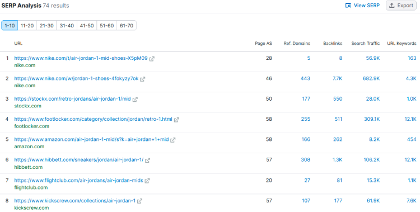Screen dimensions: 420x212
Task: Open the kickscrew.com collections URL
Action: [x=74, y=200]
